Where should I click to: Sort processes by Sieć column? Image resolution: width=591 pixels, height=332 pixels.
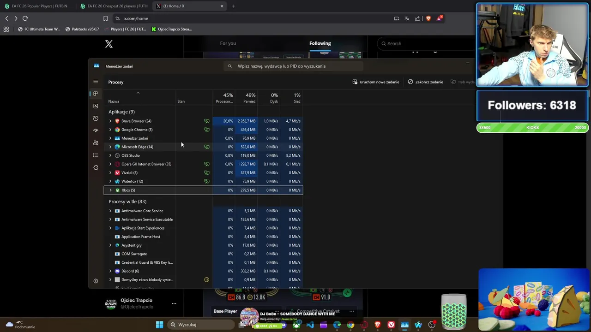pyautogui.click(x=291, y=98)
